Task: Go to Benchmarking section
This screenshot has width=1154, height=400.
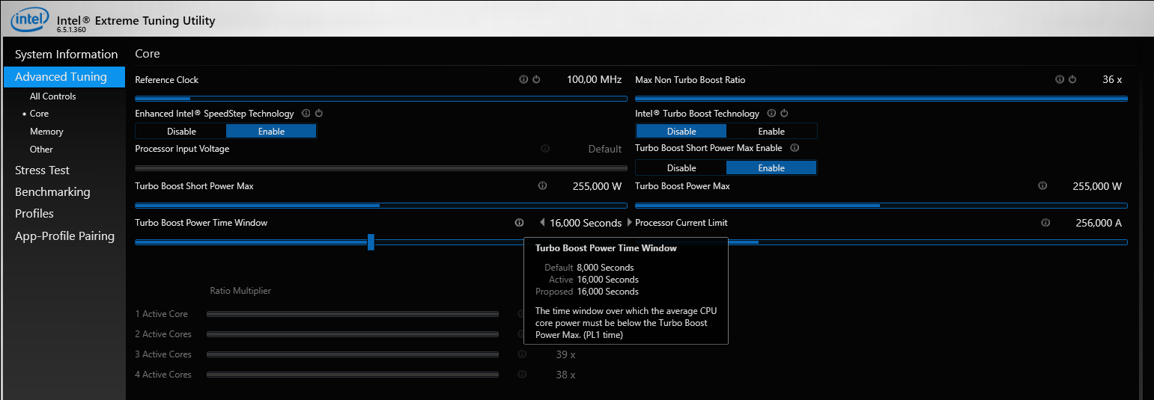Action: tap(52, 192)
